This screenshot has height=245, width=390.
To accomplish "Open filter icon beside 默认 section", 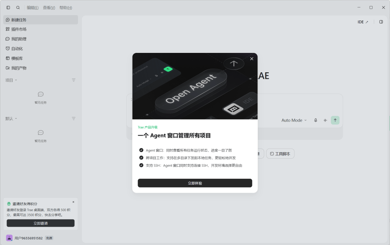I will click(x=74, y=118).
